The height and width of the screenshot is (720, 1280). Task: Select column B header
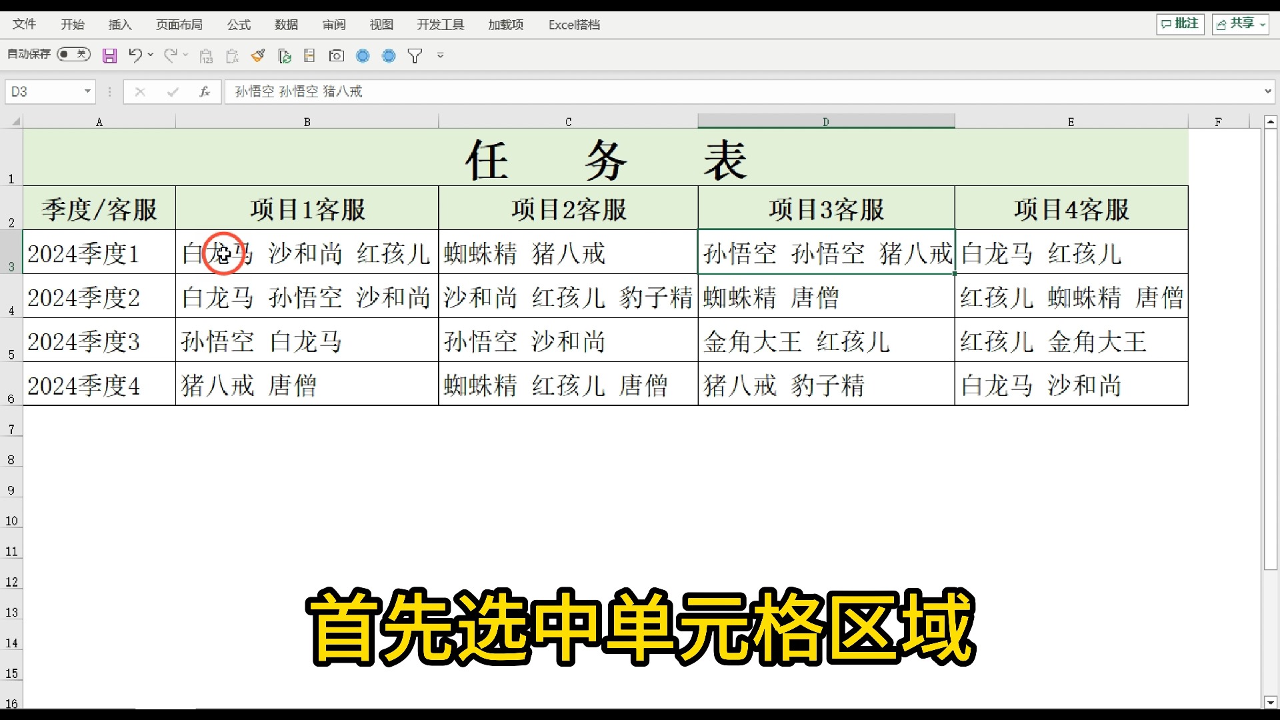point(307,121)
